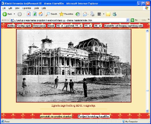Click the Done status bar text
The image size is (151, 124).
[x=7, y=122]
